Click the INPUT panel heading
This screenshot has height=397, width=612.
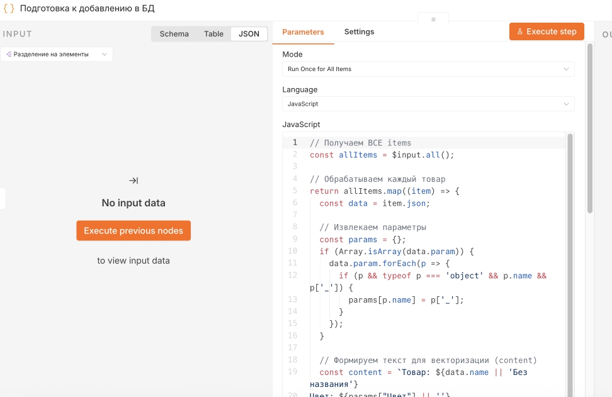[x=17, y=34]
